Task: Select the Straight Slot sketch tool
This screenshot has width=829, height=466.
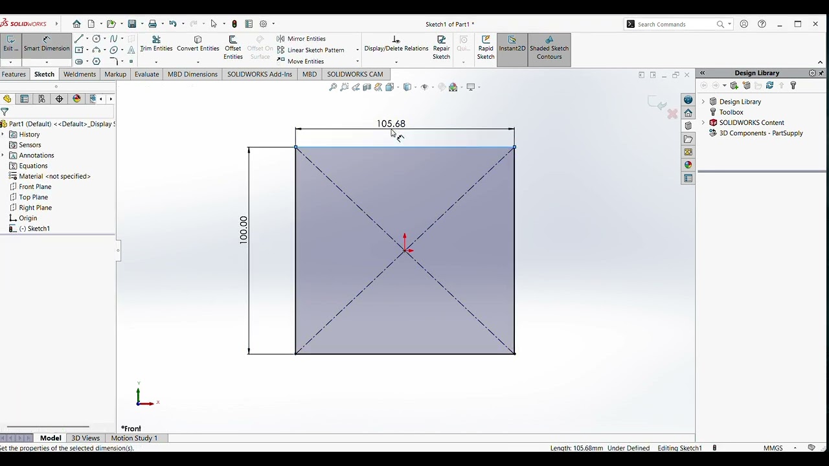Action: point(79,61)
